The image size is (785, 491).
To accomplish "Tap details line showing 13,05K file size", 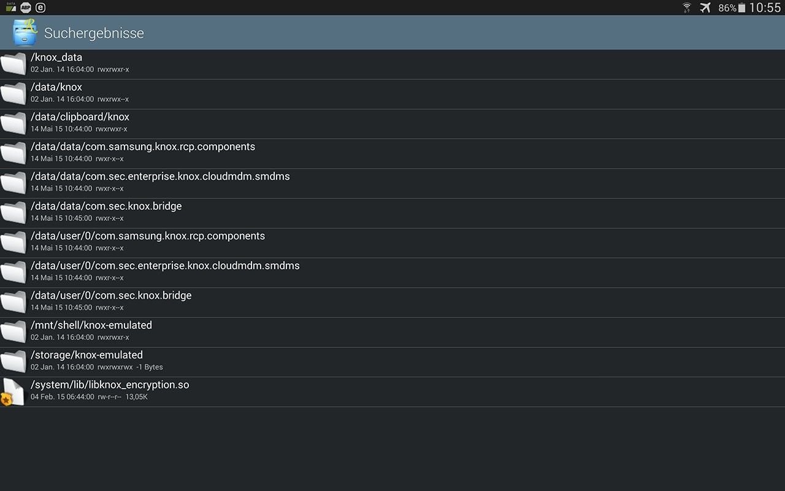I will point(89,397).
